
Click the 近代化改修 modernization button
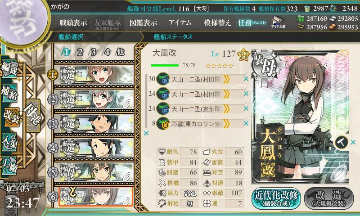tap(276, 198)
